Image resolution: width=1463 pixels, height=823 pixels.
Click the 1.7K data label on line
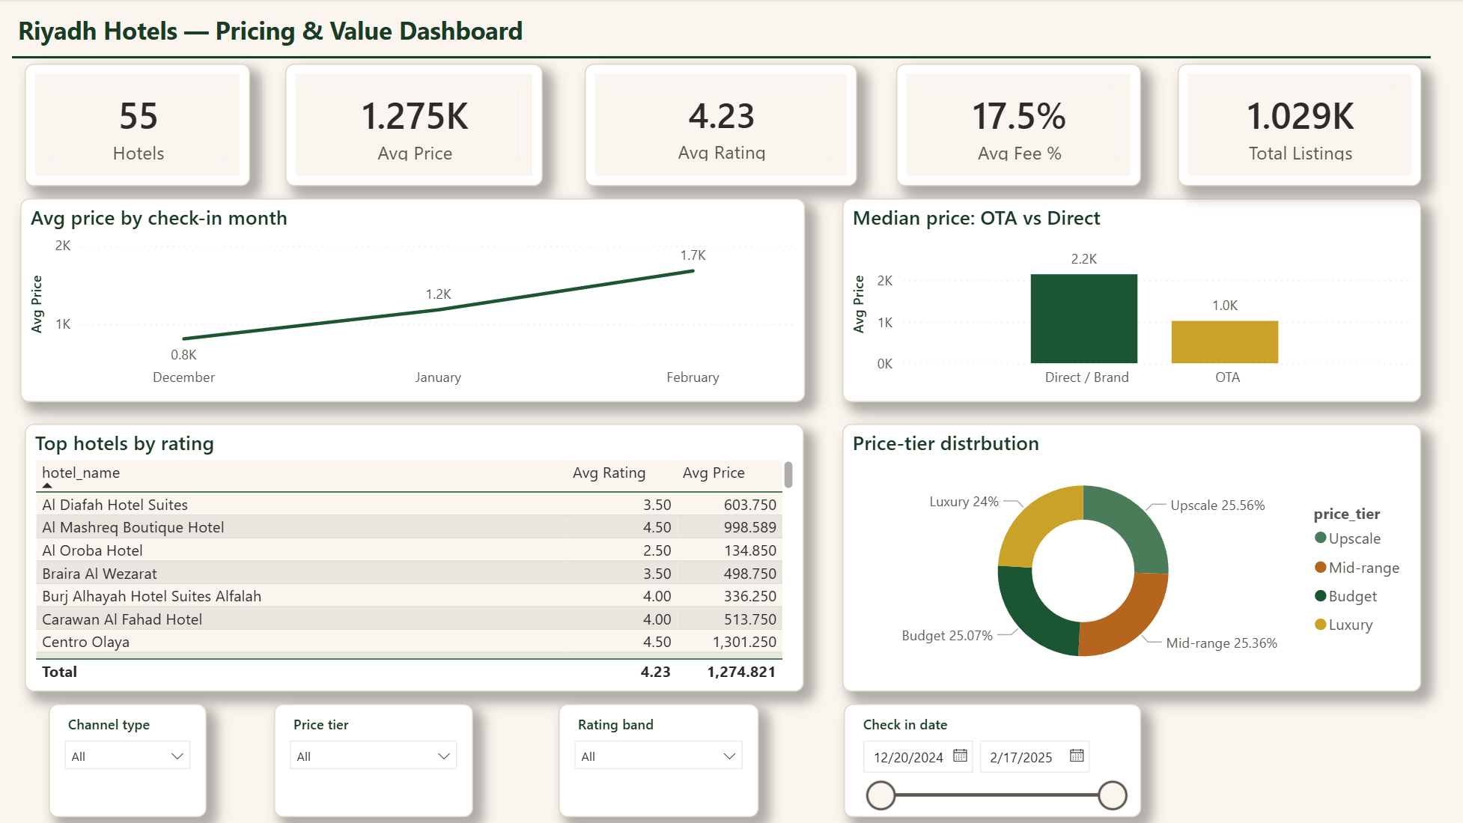pyautogui.click(x=693, y=255)
